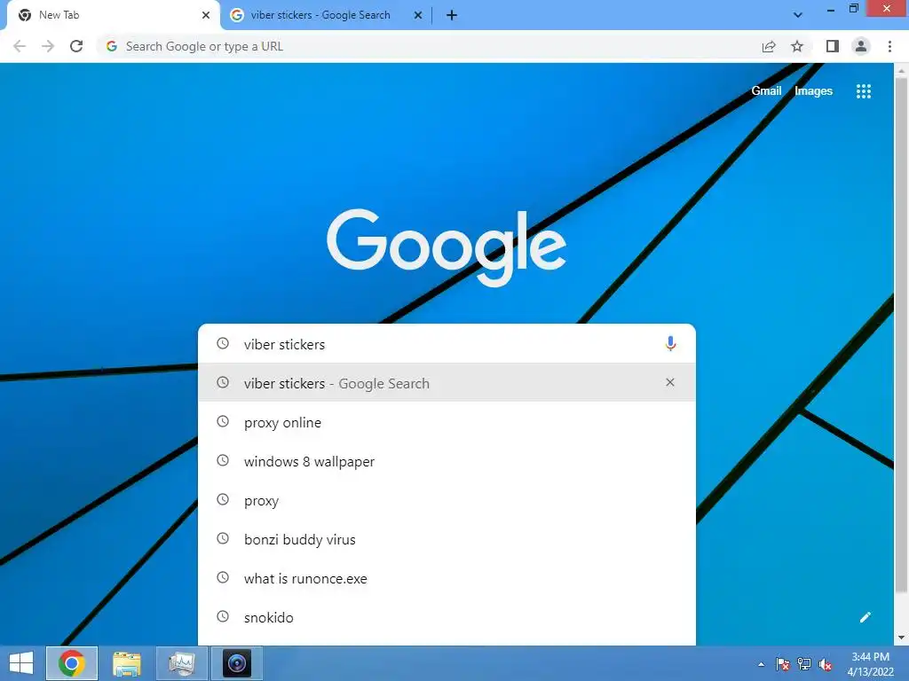Open File Explorer from the taskbar

(127, 663)
